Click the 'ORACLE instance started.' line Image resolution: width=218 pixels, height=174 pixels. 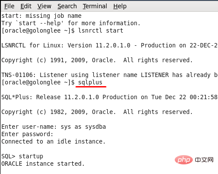43,164
